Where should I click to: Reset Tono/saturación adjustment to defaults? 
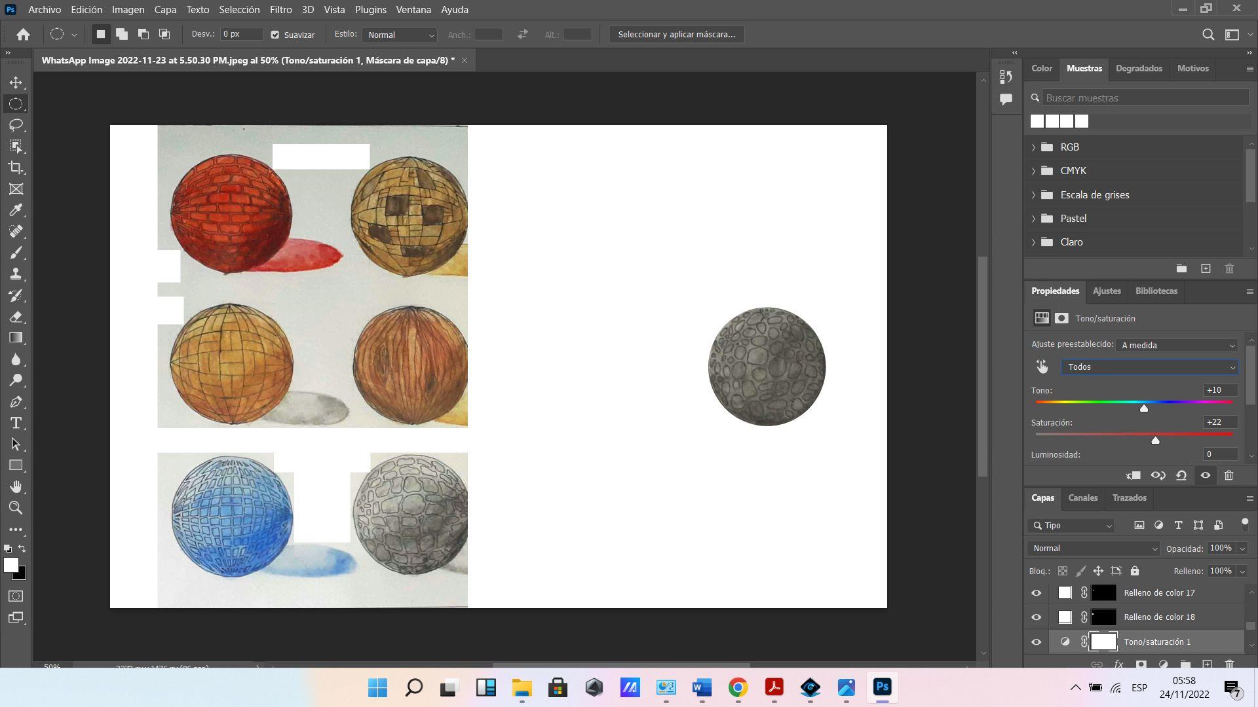(1181, 476)
